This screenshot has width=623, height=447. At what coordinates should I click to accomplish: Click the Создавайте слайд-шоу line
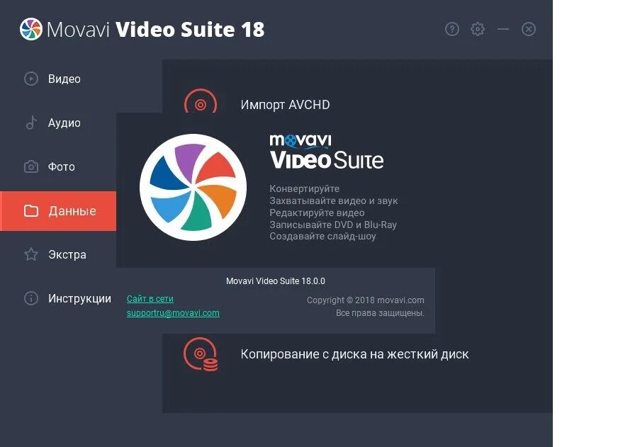[322, 236]
